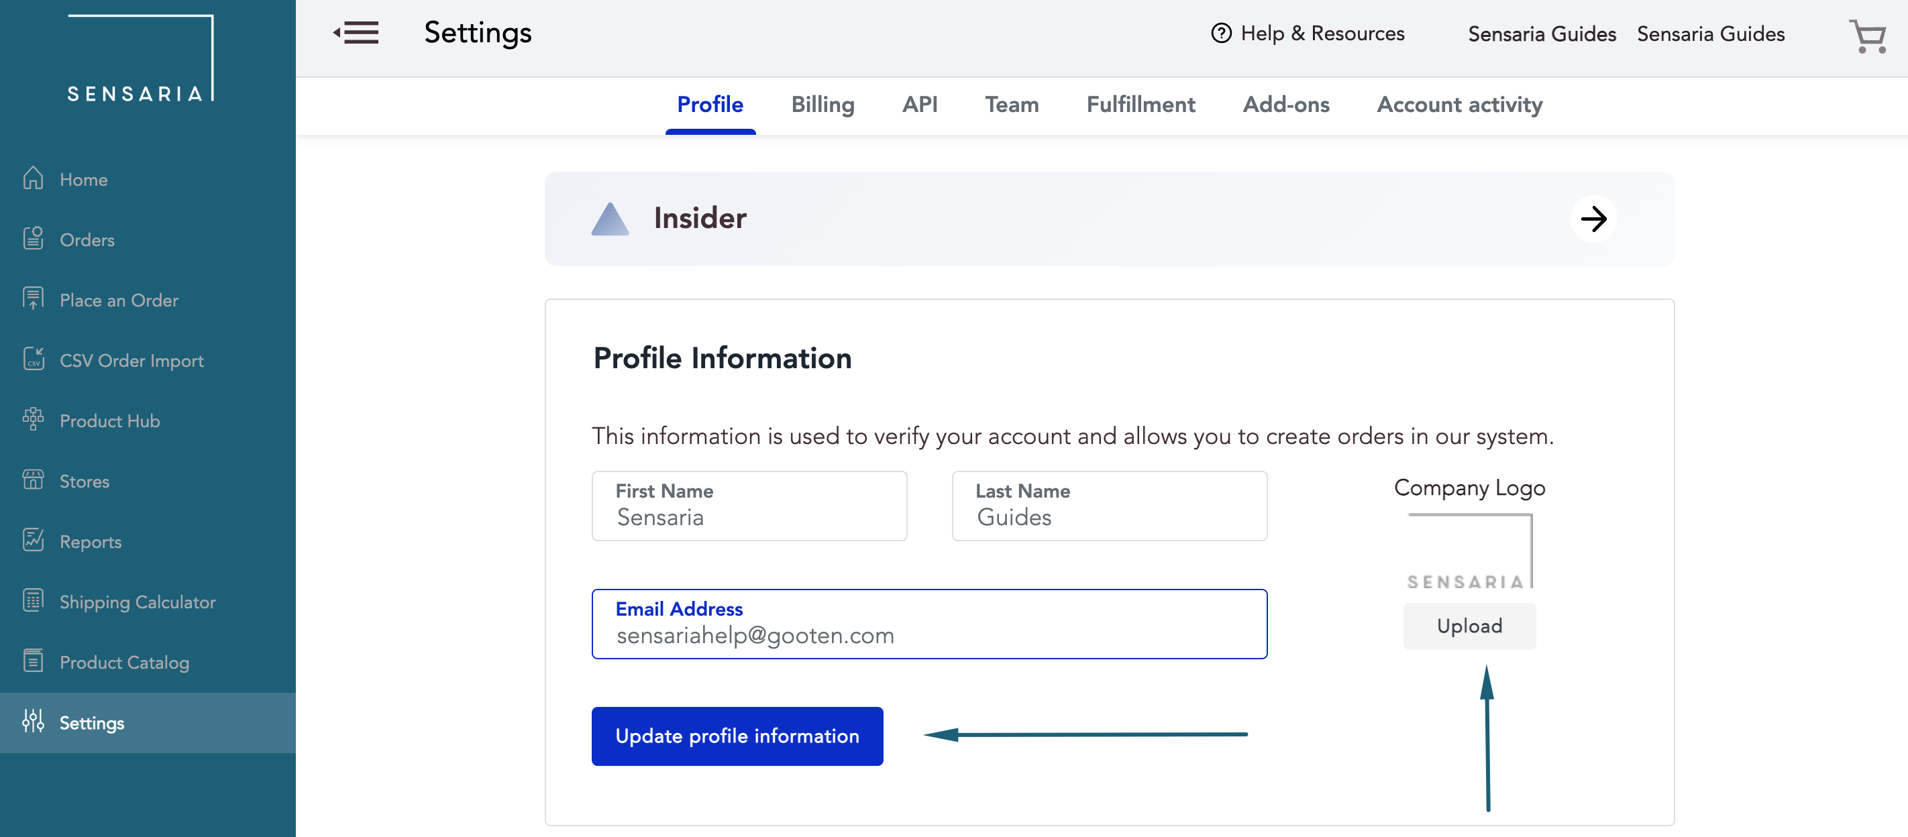Viewport: 1908px width, 837px height.
Task: Upload a company logo
Action: pos(1469,625)
